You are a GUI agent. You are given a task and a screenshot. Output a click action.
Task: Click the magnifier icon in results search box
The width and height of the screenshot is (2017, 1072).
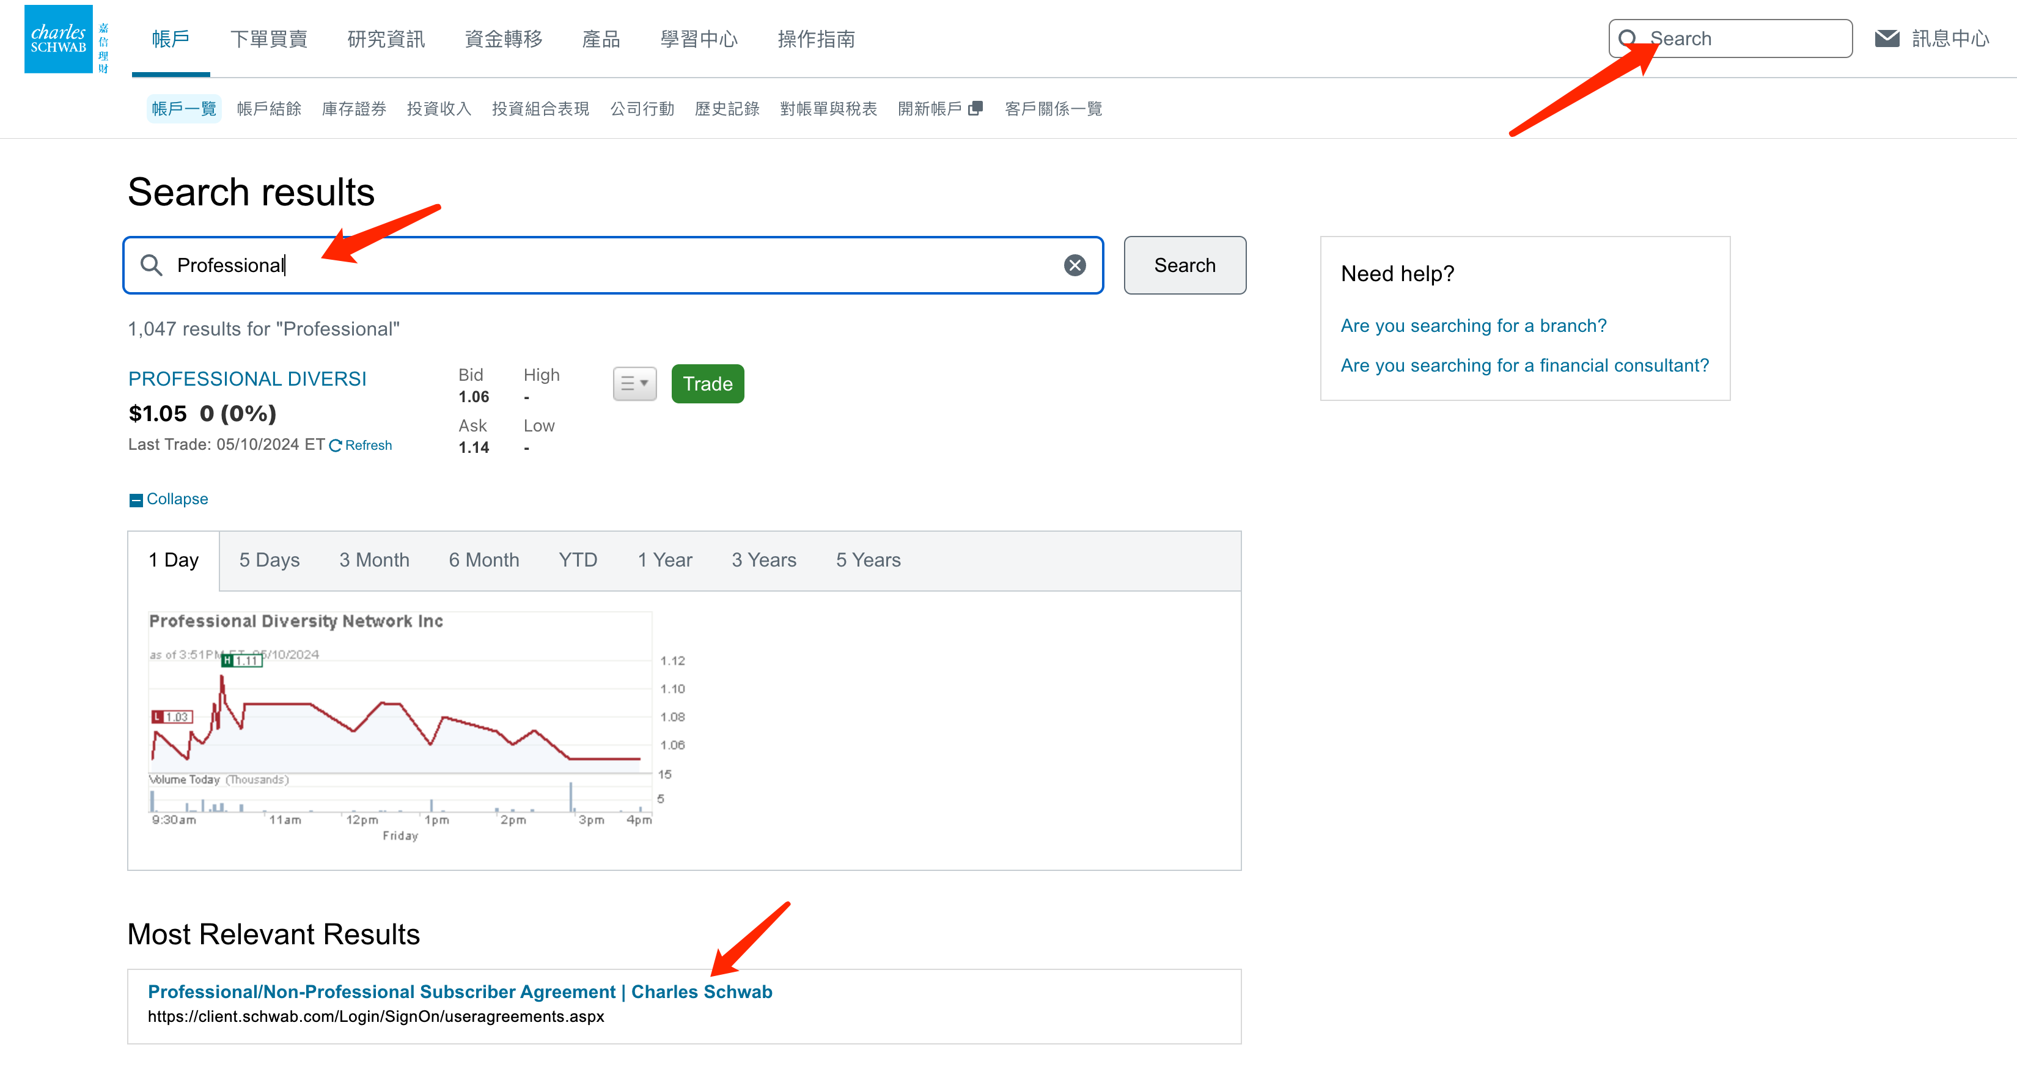coord(151,265)
